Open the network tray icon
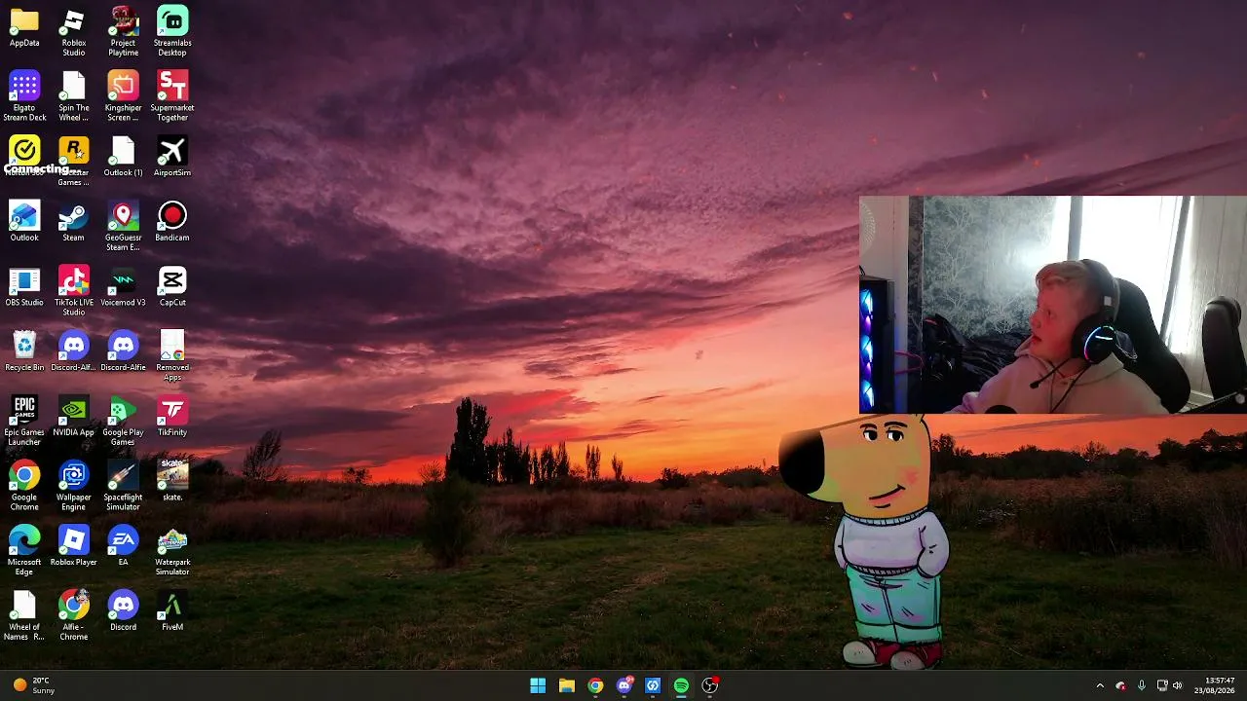Viewport: 1247px width, 701px height. click(1162, 685)
